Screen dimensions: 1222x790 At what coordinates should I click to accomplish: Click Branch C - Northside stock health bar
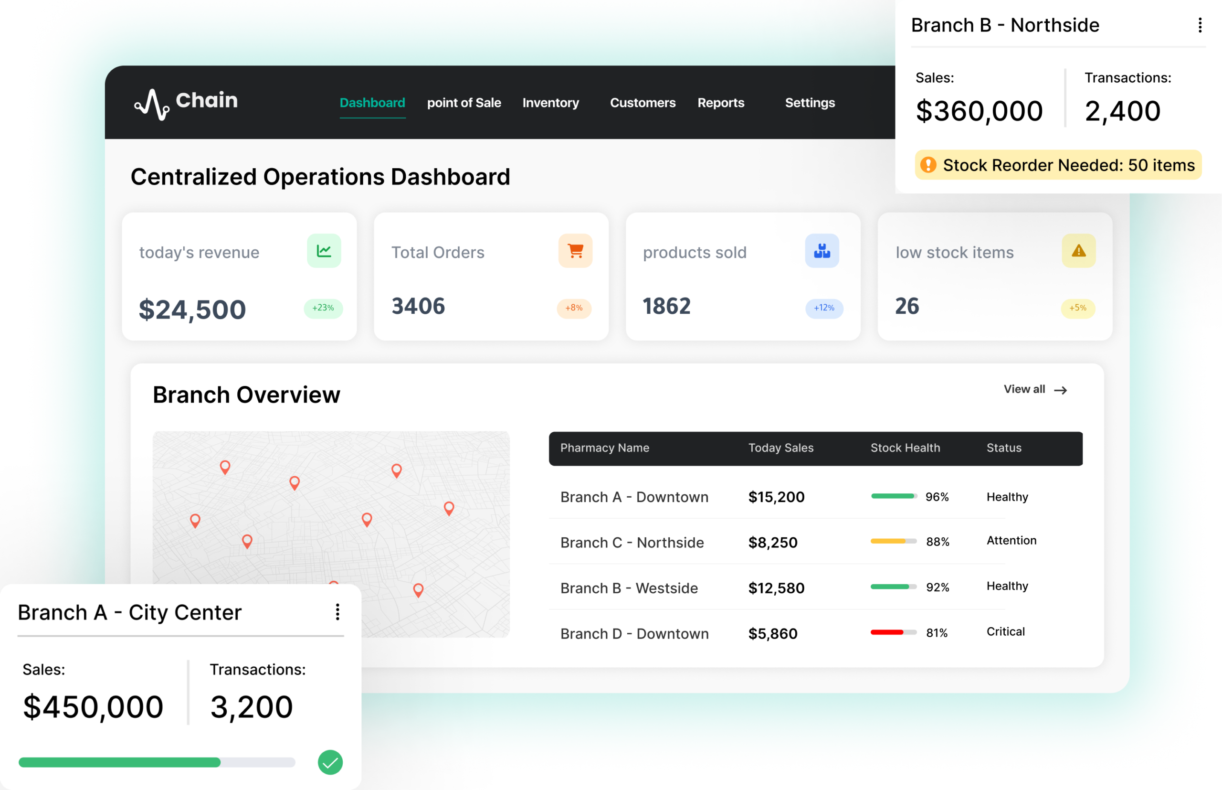click(893, 541)
